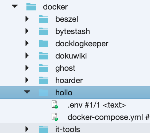Click the dokuwiki folder icon
This screenshot has width=150, height=133.
43,56
